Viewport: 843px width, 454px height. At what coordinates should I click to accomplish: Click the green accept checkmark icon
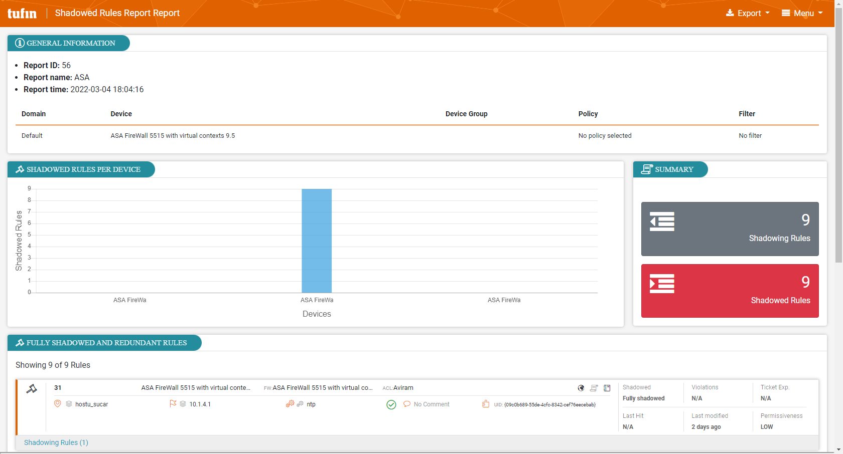(x=391, y=404)
